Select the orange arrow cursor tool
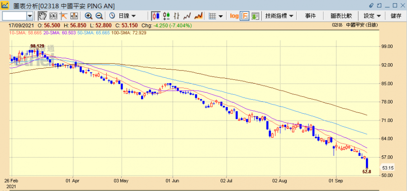 click(x=63, y=16)
